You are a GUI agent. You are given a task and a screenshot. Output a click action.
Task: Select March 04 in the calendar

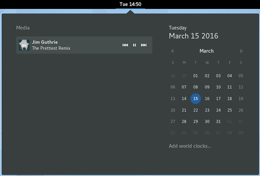point(230,76)
